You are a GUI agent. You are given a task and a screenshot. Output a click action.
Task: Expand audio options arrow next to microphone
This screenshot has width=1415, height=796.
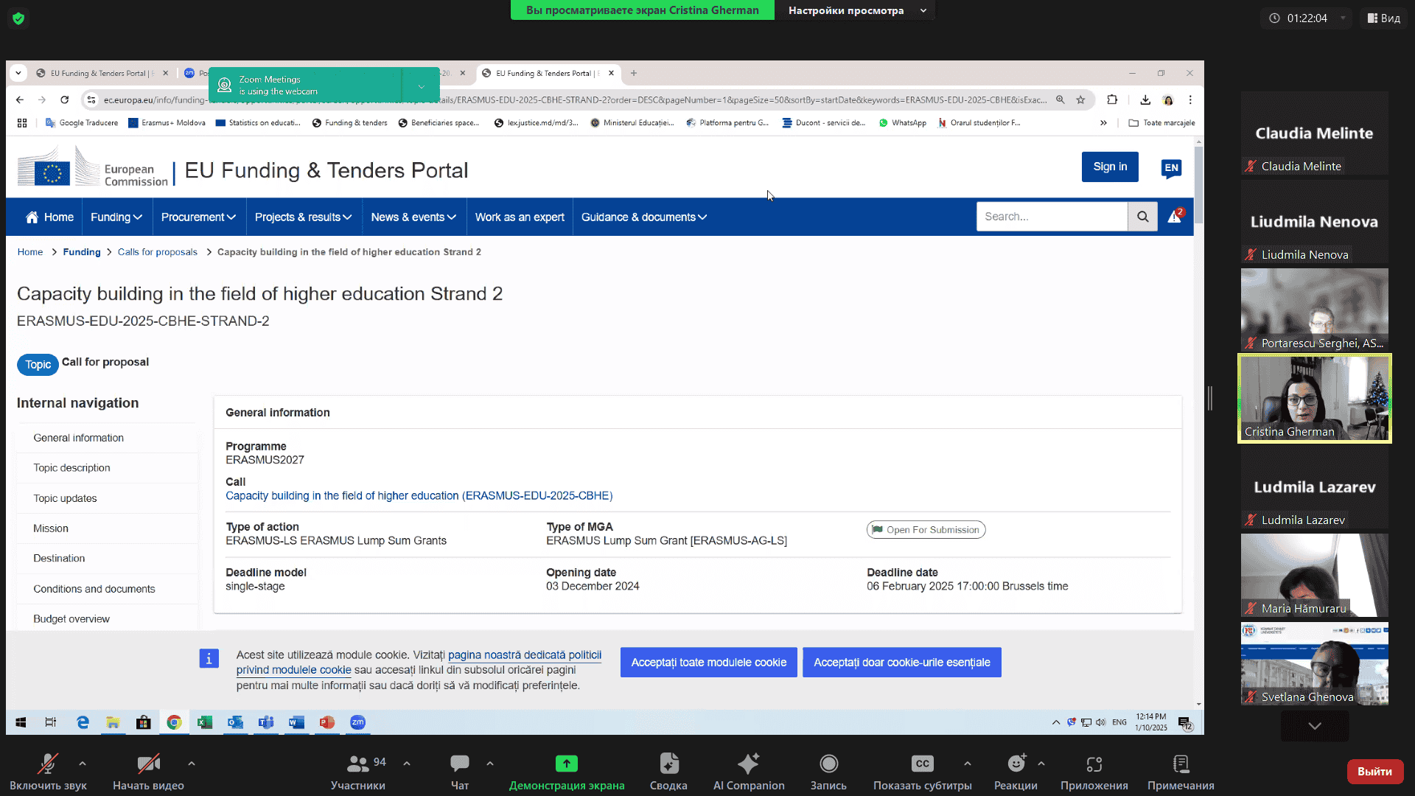pos(83,764)
